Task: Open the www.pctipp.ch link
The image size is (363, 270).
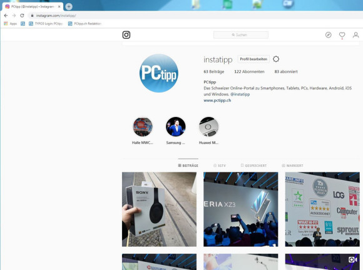Action: point(217,101)
